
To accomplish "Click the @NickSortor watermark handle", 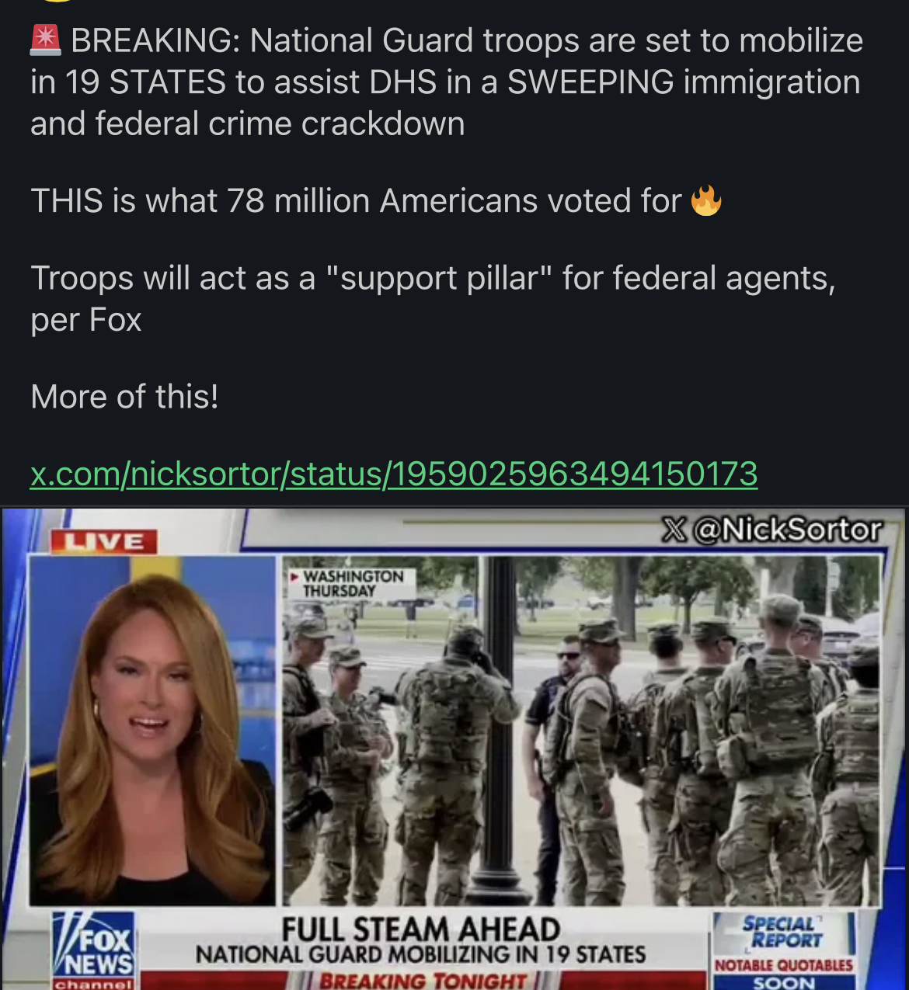I will (x=787, y=530).
